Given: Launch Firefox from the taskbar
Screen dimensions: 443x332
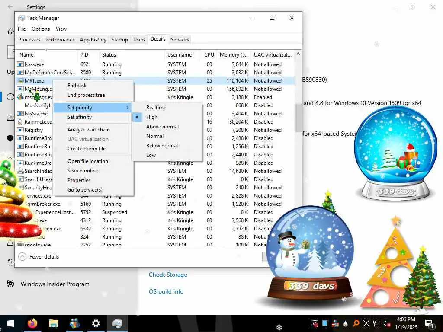Looking at the screenshot, I should coord(32,323).
